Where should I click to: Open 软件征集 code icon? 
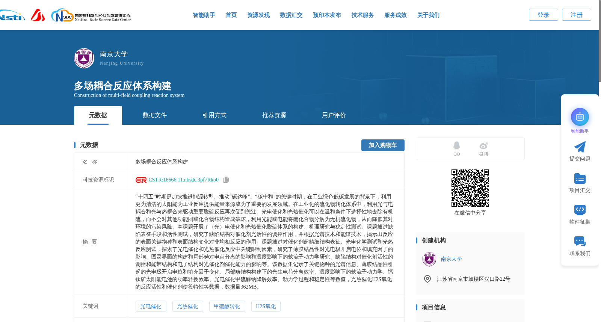tap(580, 210)
